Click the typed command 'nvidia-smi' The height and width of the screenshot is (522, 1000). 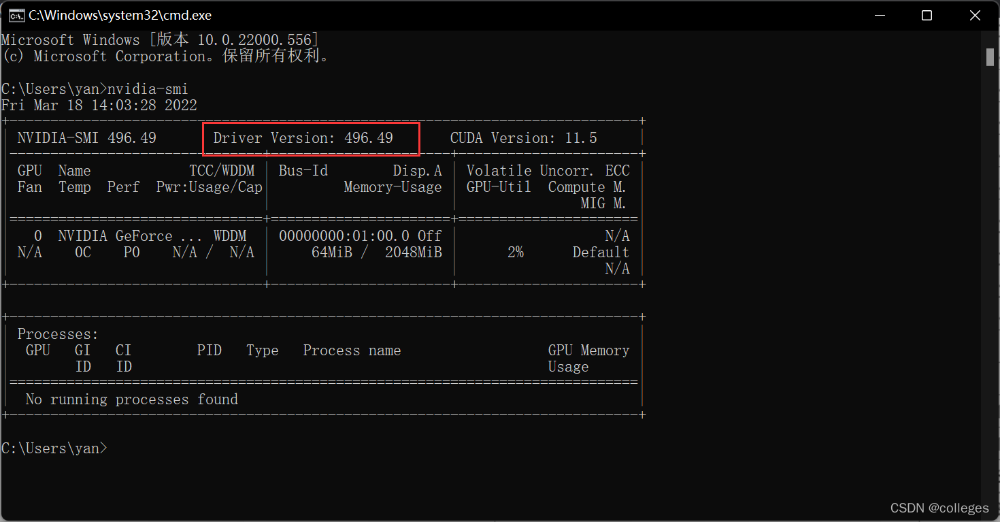[148, 89]
